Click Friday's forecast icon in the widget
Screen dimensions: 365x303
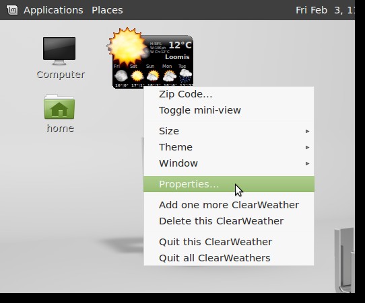click(121, 76)
